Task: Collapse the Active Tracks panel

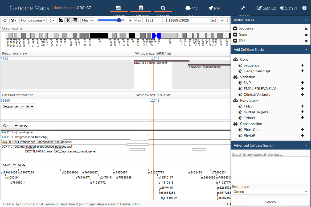Action: click(x=306, y=20)
